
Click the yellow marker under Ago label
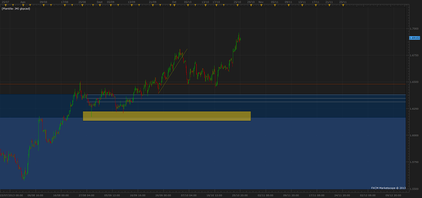[x=23, y=5]
